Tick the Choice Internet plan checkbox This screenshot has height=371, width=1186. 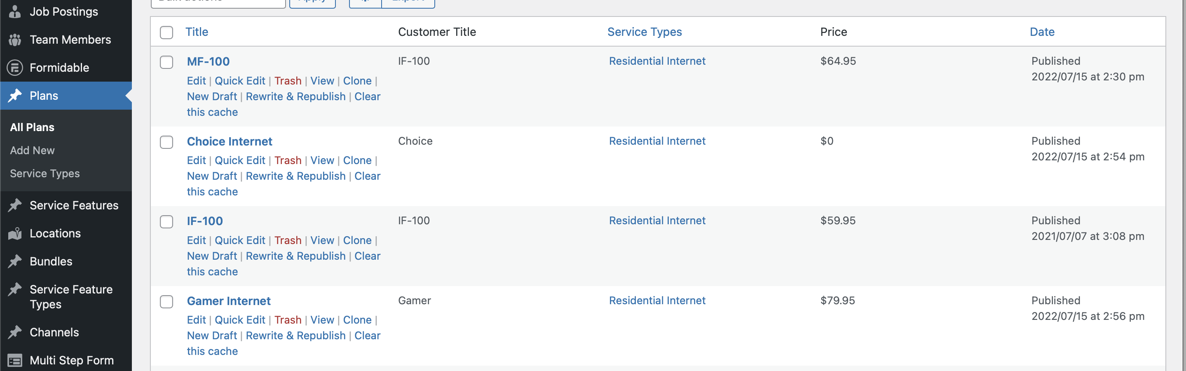pyautogui.click(x=166, y=142)
